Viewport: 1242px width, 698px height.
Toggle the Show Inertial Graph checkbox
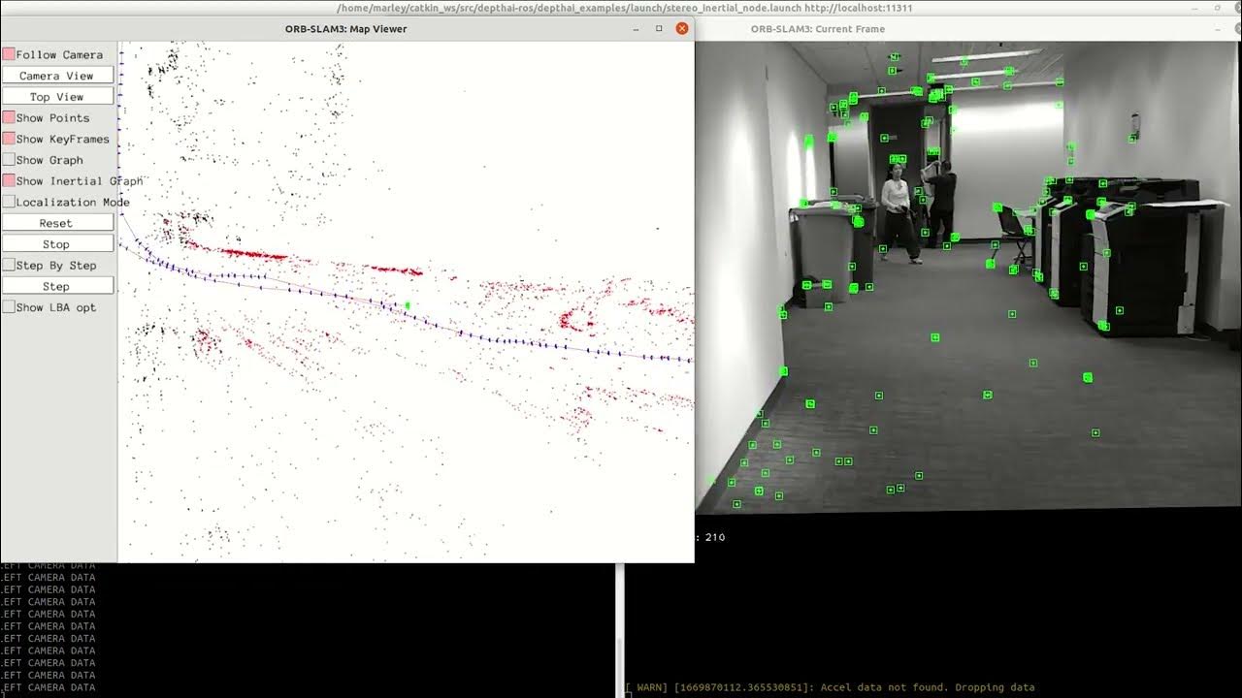click(x=9, y=181)
